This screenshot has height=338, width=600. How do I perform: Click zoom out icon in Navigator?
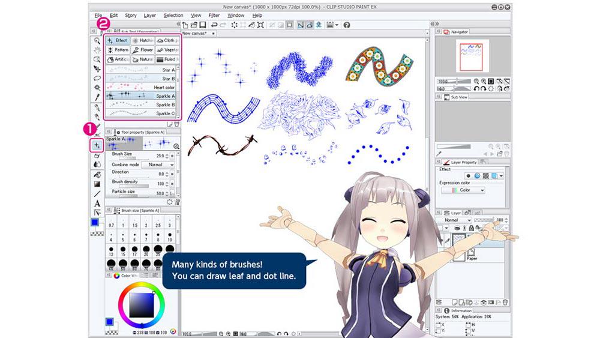(476, 82)
